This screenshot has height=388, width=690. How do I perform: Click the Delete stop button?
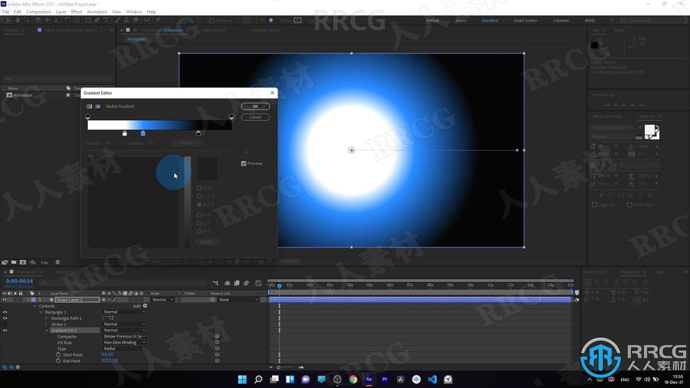185,143
